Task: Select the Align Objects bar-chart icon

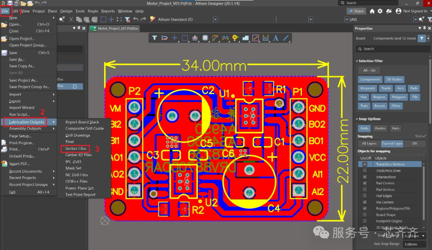Action: pyautogui.click(x=195, y=38)
